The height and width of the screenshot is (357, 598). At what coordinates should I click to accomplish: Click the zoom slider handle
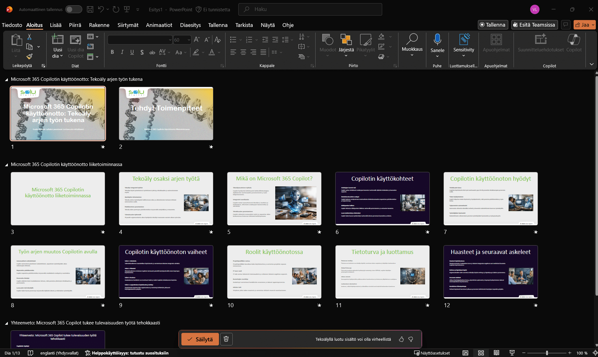click(x=547, y=353)
